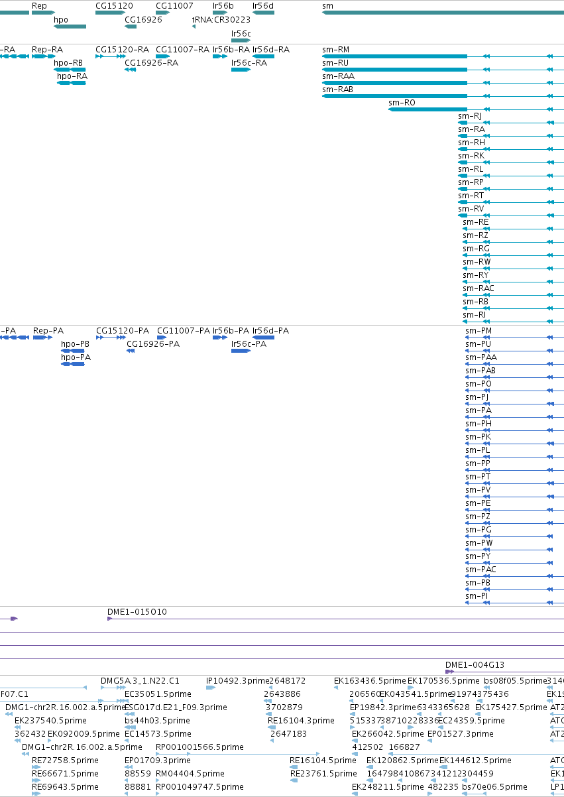
Task: Select the Ir56b gene label
Action: pyautogui.click(x=223, y=5)
